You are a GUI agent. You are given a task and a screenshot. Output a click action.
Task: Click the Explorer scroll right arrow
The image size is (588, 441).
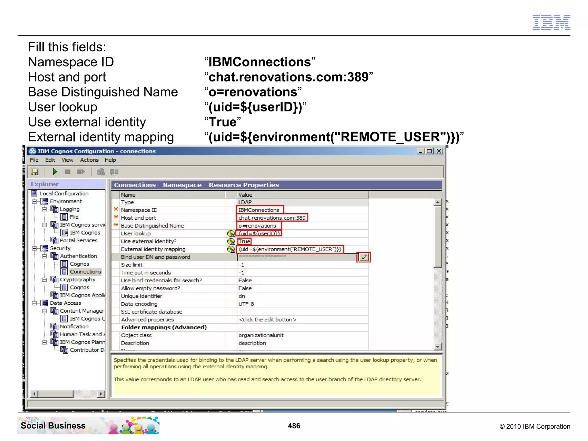[101, 394]
